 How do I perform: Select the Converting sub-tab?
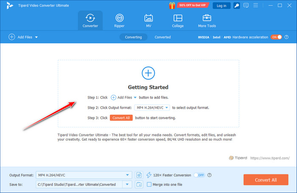[x=133, y=37]
